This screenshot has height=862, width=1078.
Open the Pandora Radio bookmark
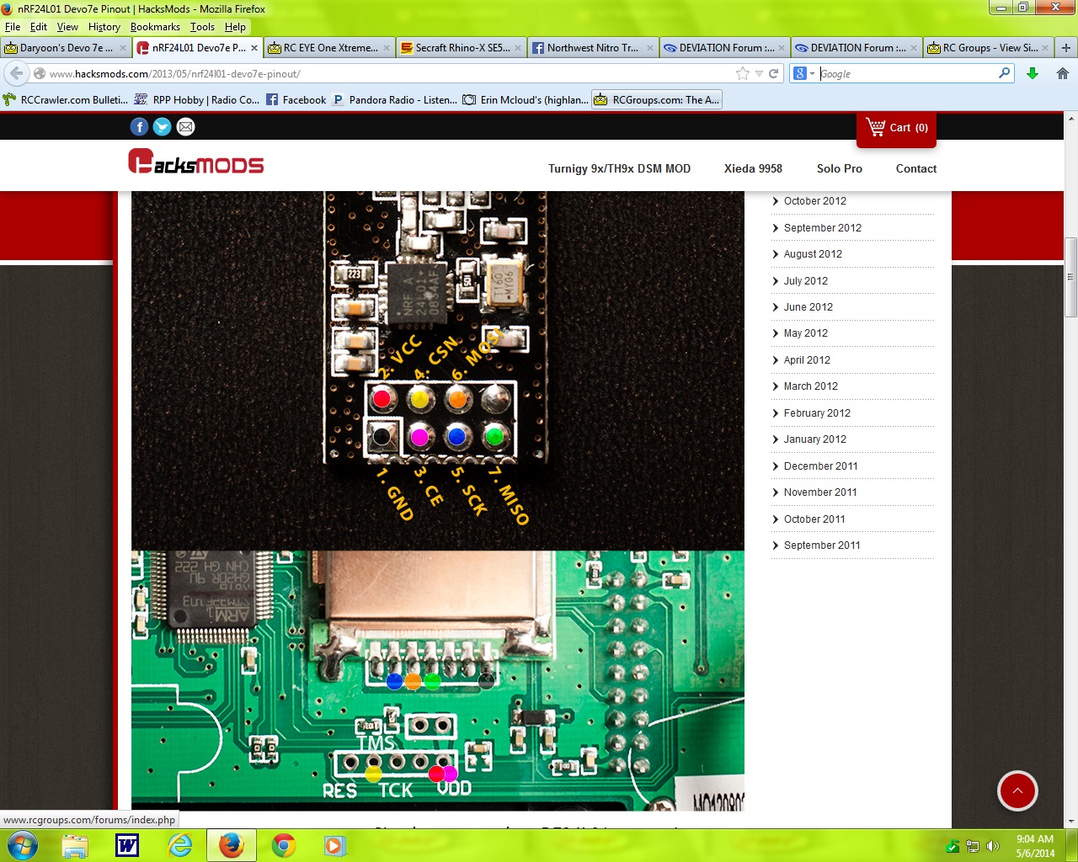pyautogui.click(x=394, y=99)
